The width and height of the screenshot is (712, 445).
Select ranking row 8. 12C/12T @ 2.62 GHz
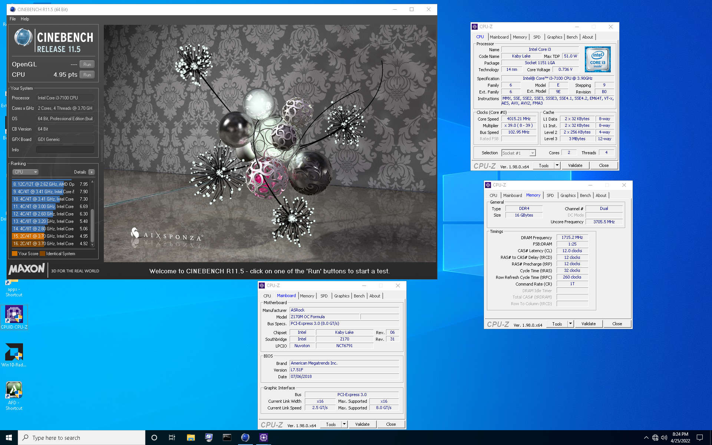coord(50,184)
